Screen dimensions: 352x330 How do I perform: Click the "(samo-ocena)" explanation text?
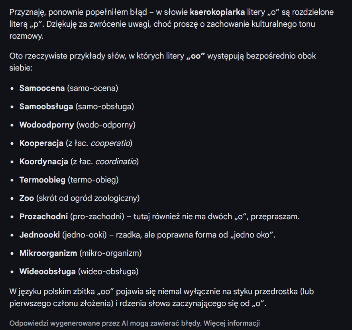(92, 88)
